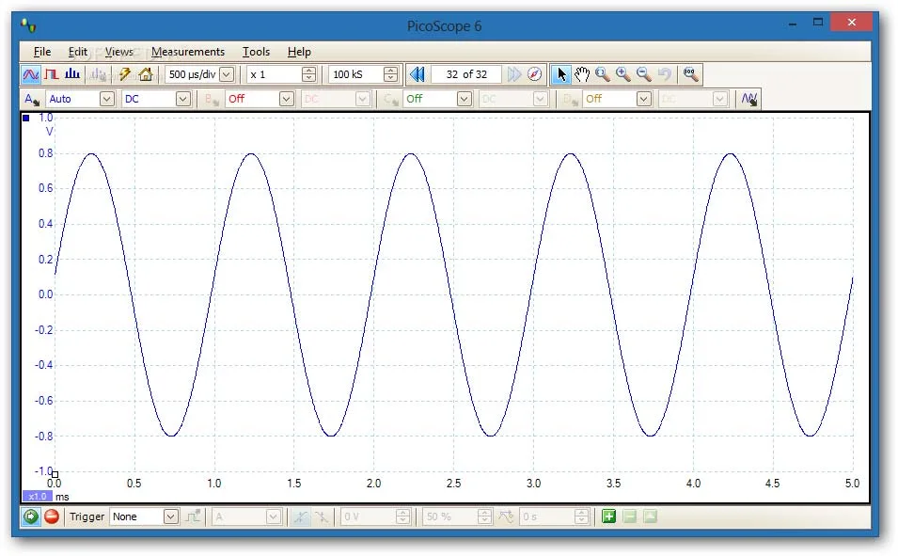The image size is (898, 556).
Task: Click the zoom-out magnifier with minus
Action: pyautogui.click(x=644, y=74)
